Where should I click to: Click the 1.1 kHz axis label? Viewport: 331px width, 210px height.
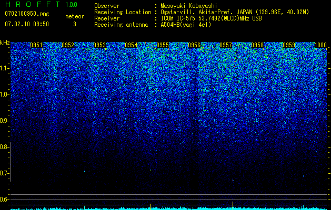click(4, 68)
